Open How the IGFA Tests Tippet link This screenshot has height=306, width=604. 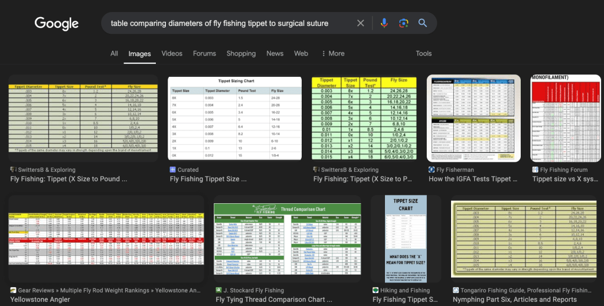tap(469, 179)
